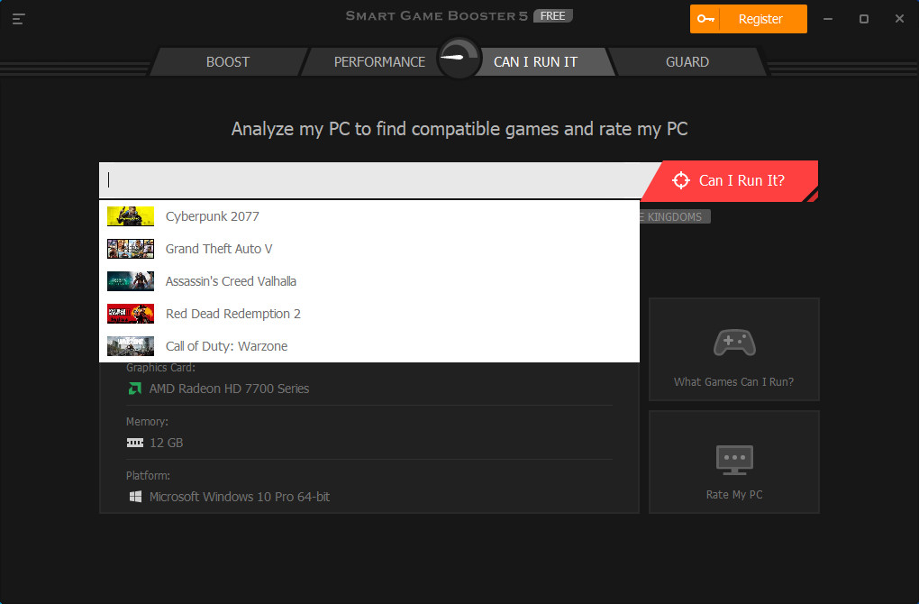Image resolution: width=919 pixels, height=604 pixels.
Task: Open the GUARD tab
Action: 687,61
